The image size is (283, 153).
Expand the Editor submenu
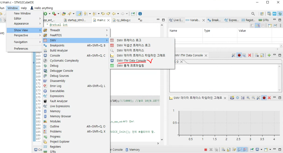(24, 18)
